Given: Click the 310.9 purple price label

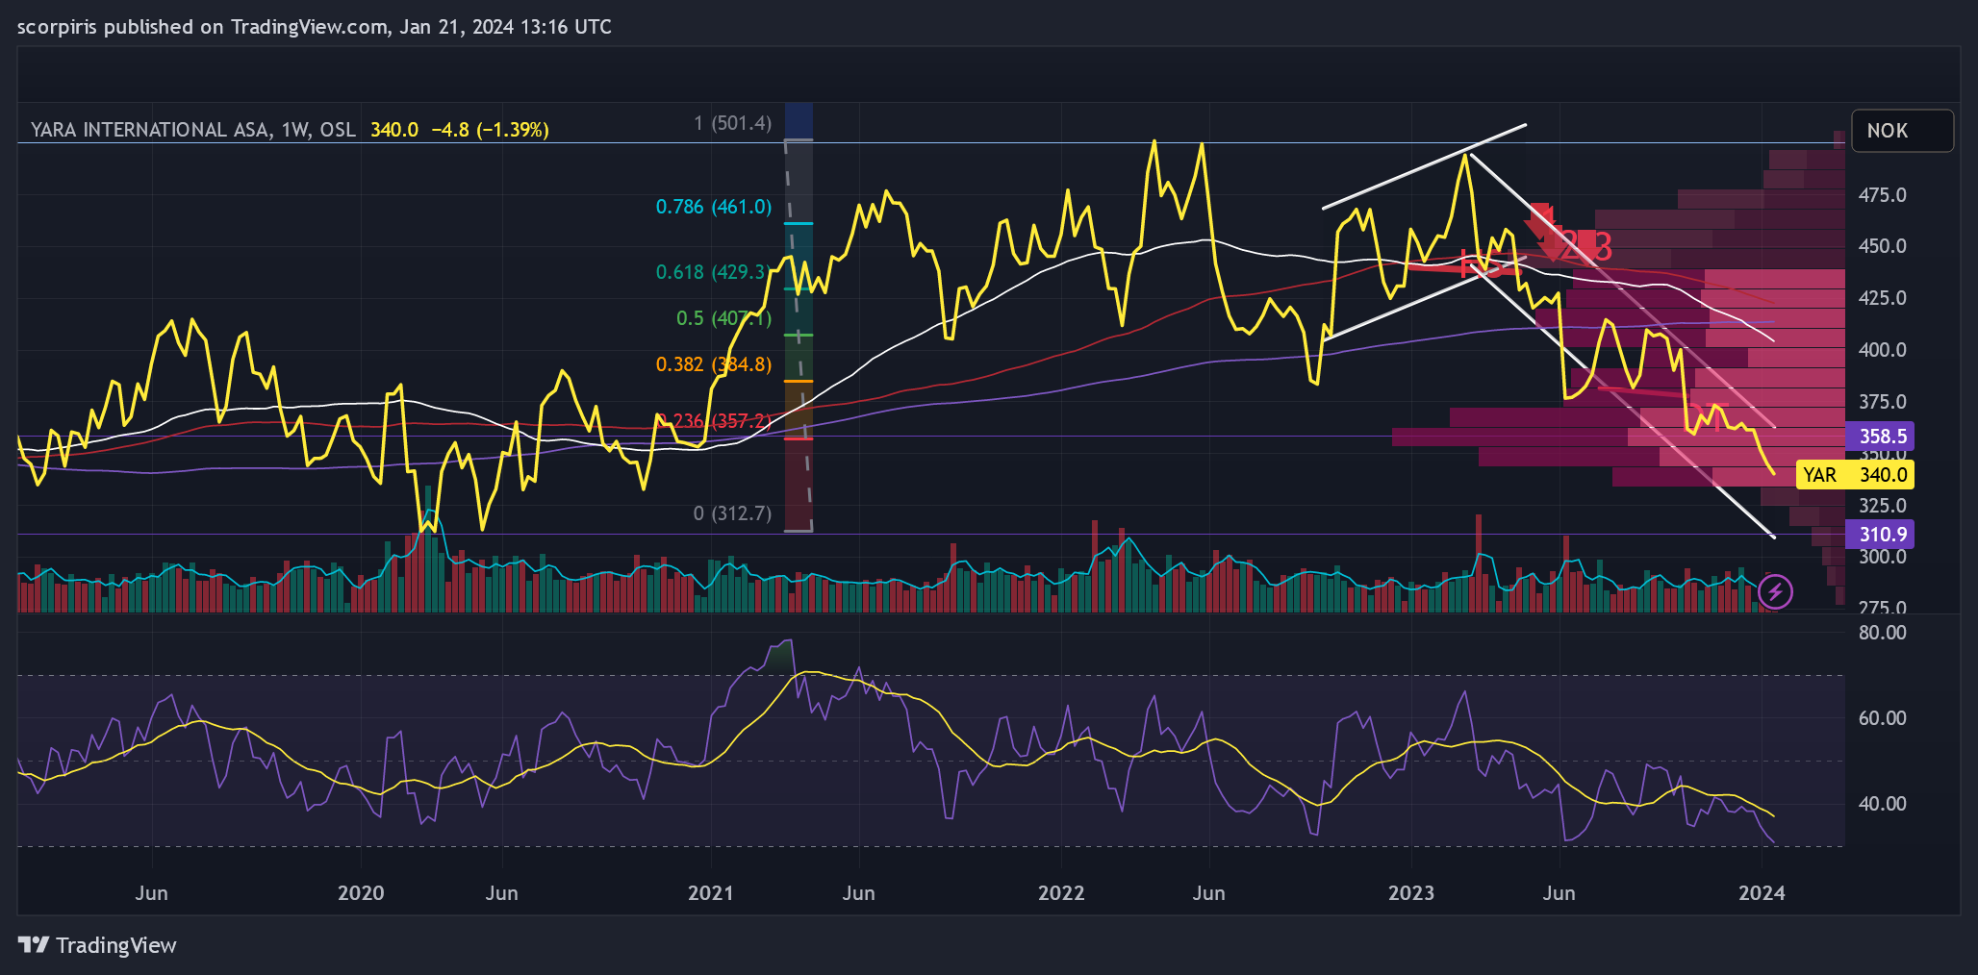Looking at the screenshot, I should 1880,535.
